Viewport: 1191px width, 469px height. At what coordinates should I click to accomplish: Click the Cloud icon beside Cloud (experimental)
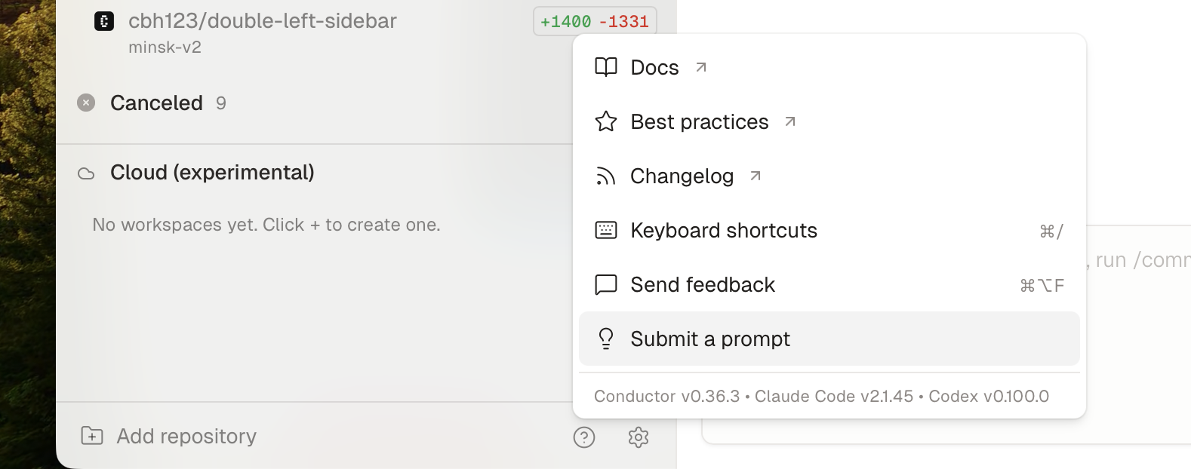(x=87, y=173)
